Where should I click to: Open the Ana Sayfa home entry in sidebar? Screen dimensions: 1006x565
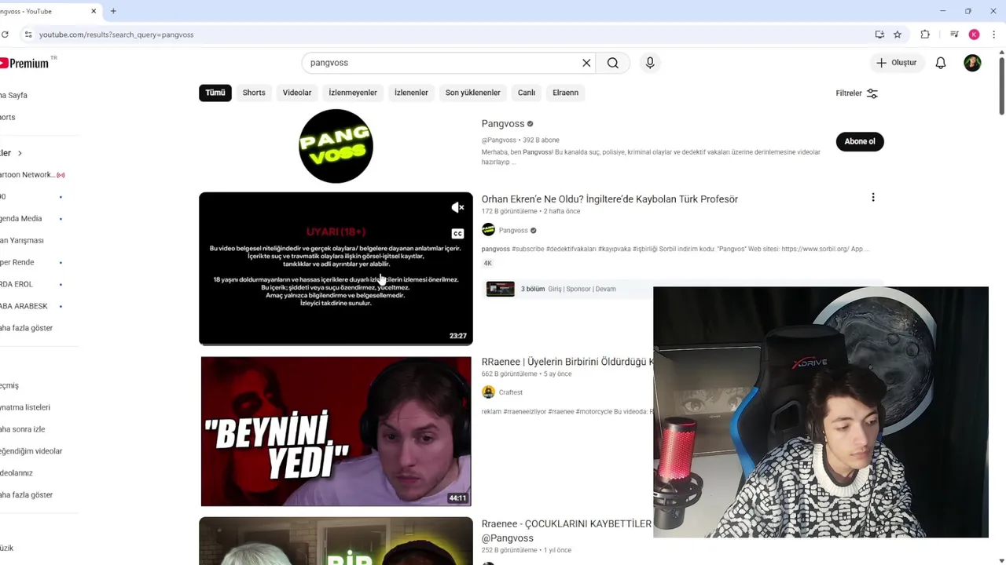(x=13, y=95)
